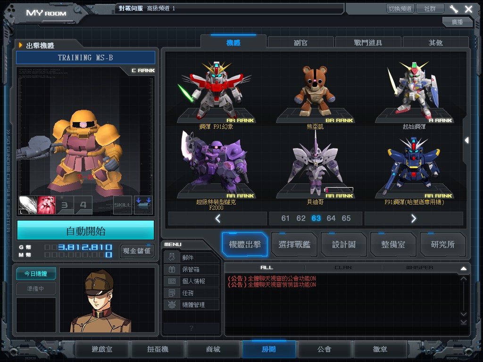
Task: Switch to the 其他 tab
Action: point(435,42)
